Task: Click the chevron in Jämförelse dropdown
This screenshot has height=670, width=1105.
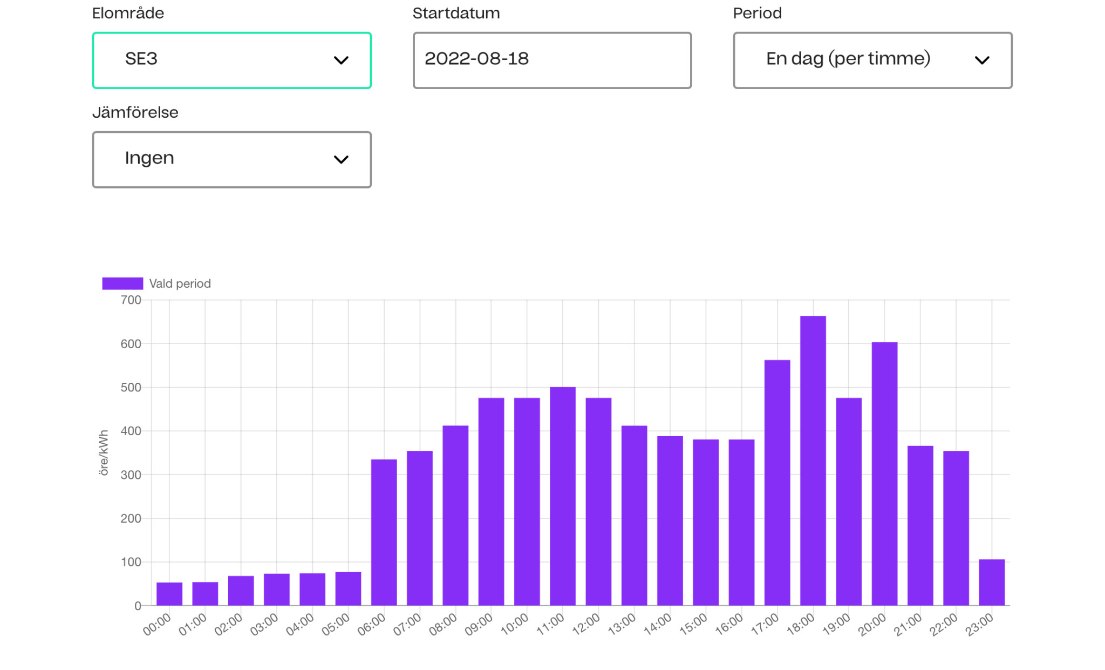Action: tap(341, 159)
